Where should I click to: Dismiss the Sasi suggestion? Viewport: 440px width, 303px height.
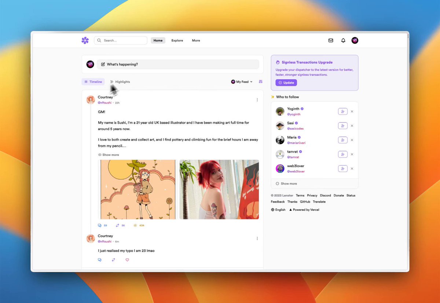pyautogui.click(x=352, y=126)
